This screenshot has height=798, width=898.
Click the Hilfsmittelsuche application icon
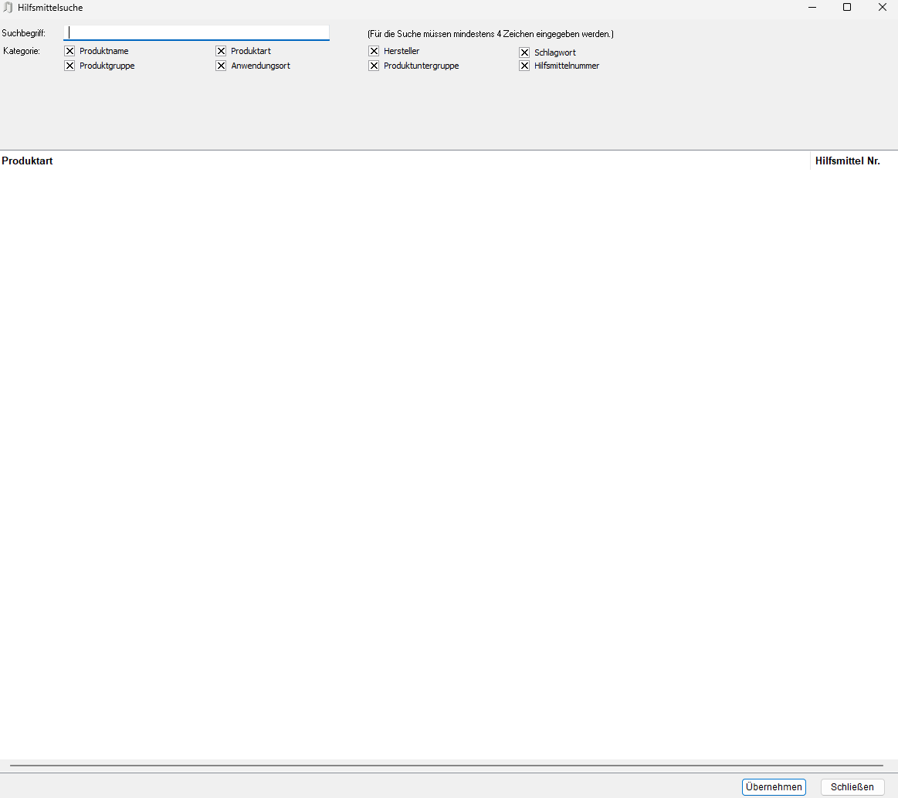pos(9,7)
